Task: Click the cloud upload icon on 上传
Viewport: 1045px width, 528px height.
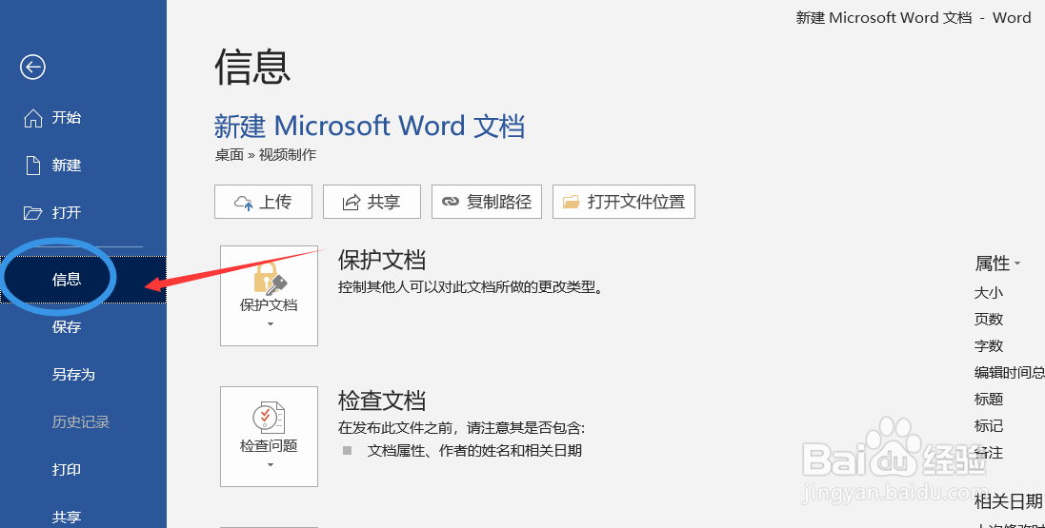Action: (x=243, y=203)
